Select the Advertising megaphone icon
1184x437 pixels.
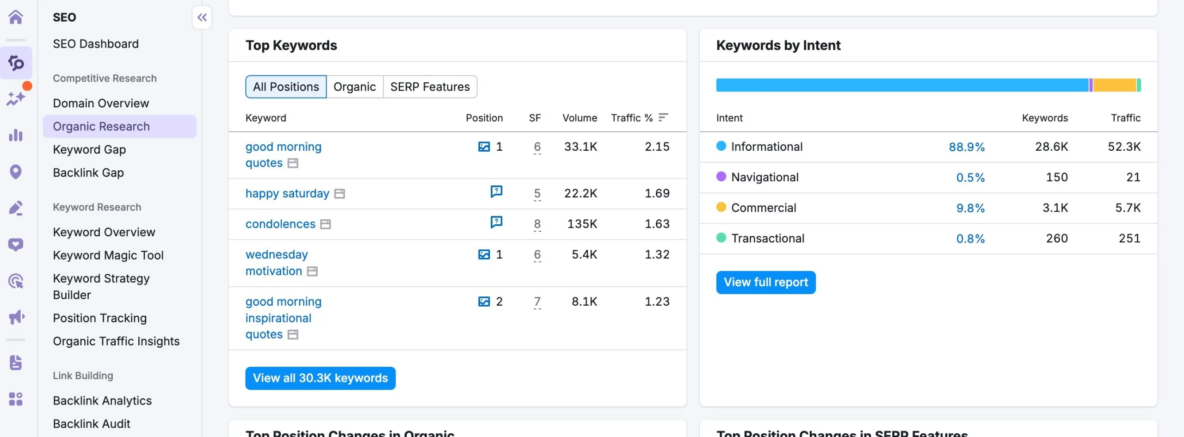[16, 317]
